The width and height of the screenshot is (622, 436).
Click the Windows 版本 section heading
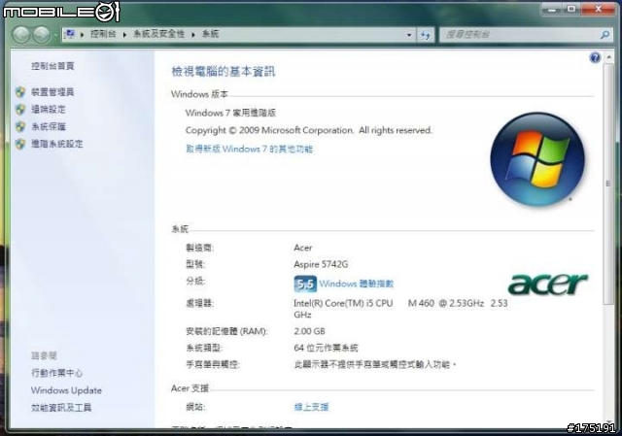tap(199, 94)
